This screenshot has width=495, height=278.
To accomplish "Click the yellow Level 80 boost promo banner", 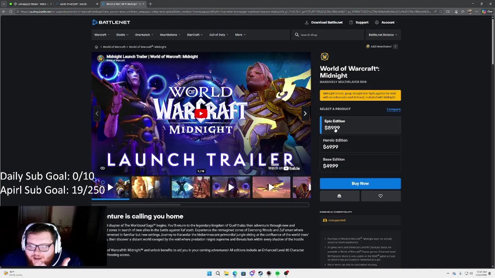I will pos(360,95).
